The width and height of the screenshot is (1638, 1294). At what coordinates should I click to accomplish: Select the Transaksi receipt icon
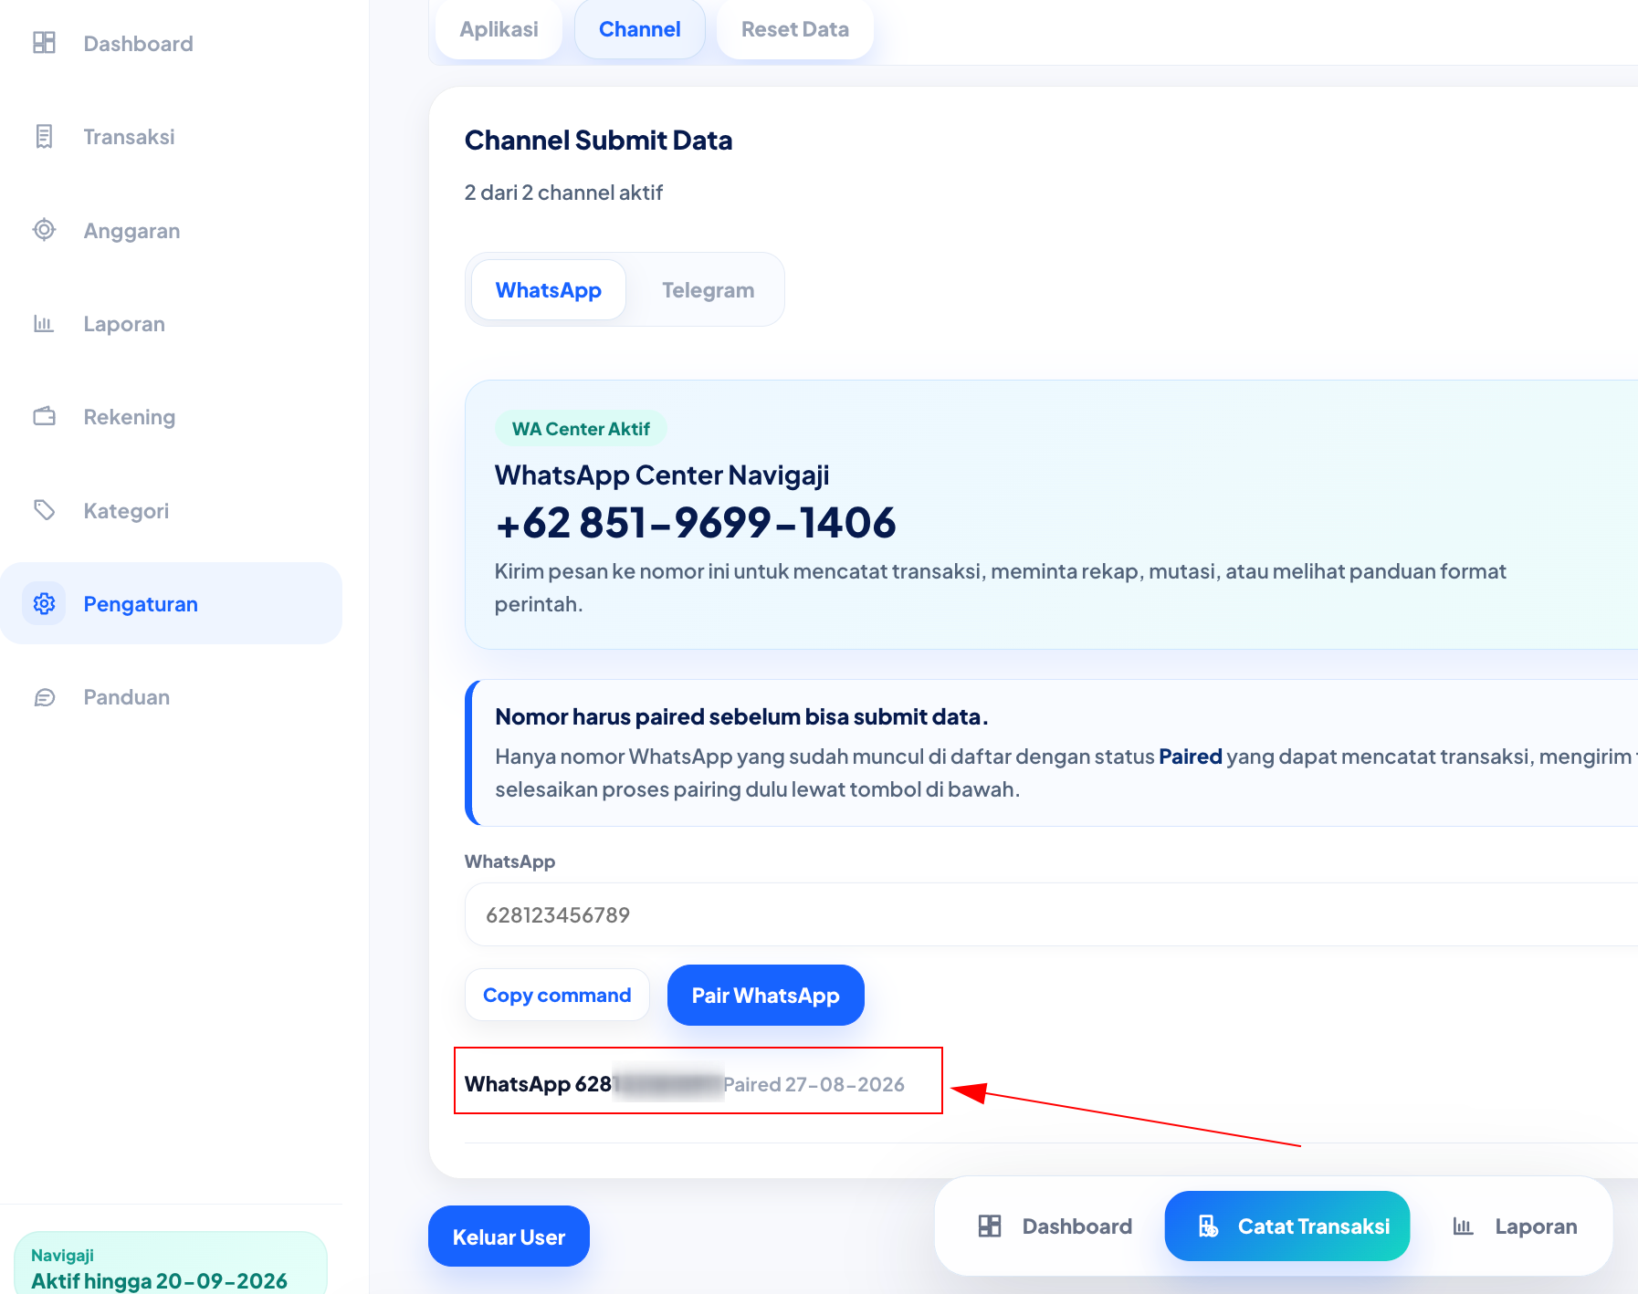point(44,136)
